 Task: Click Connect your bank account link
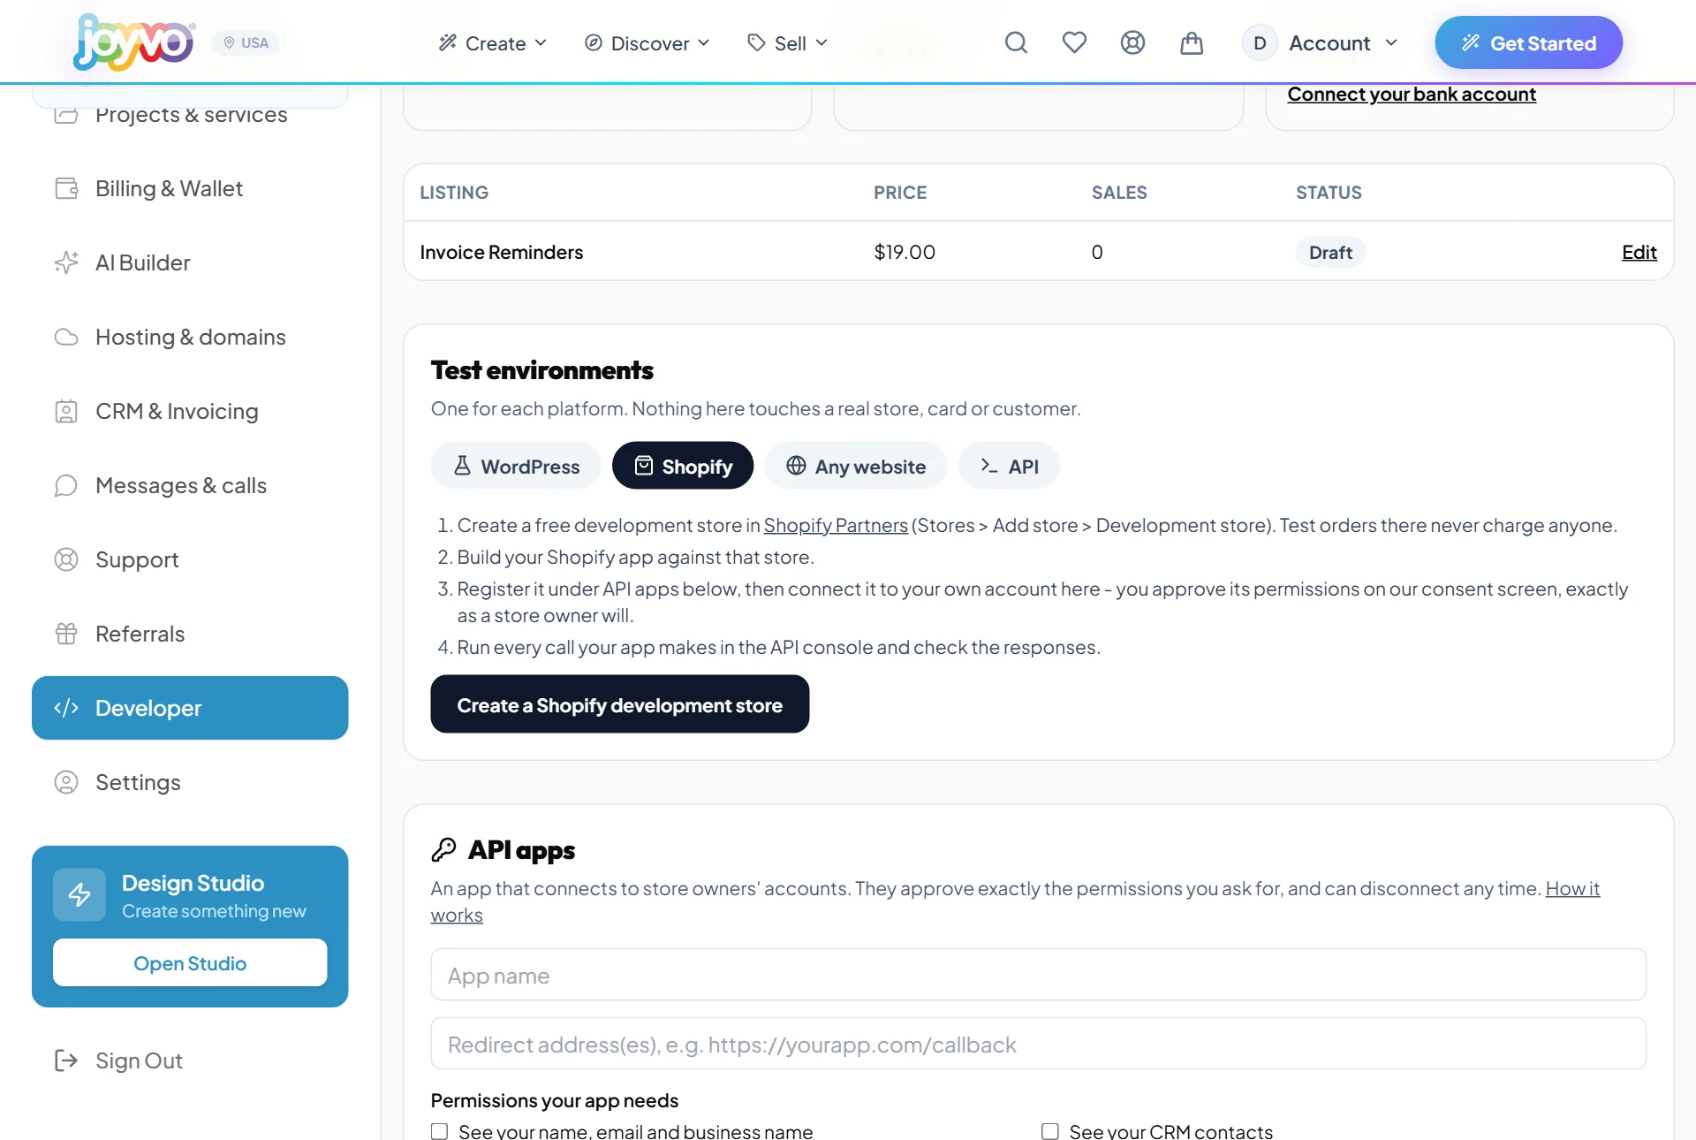(1412, 94)
